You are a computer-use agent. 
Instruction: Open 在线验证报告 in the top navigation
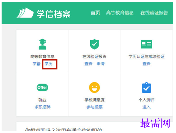pos(154,13)
